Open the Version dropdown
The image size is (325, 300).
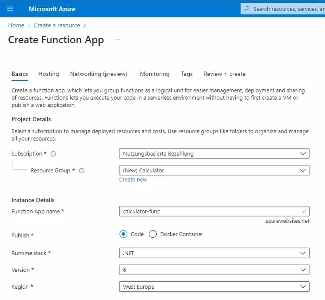tap(214, 270)
